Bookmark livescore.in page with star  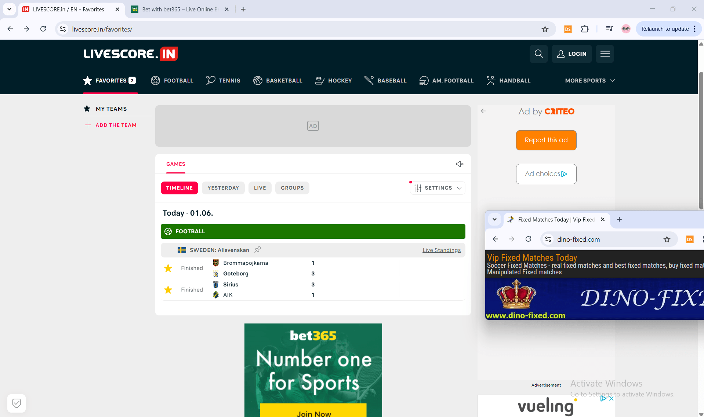click(545, 29)
